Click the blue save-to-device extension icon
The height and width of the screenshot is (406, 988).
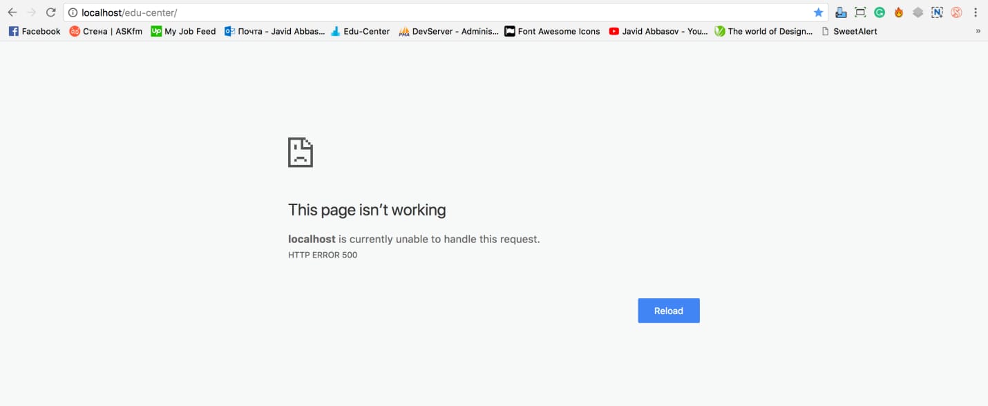[x=840, y=12]
